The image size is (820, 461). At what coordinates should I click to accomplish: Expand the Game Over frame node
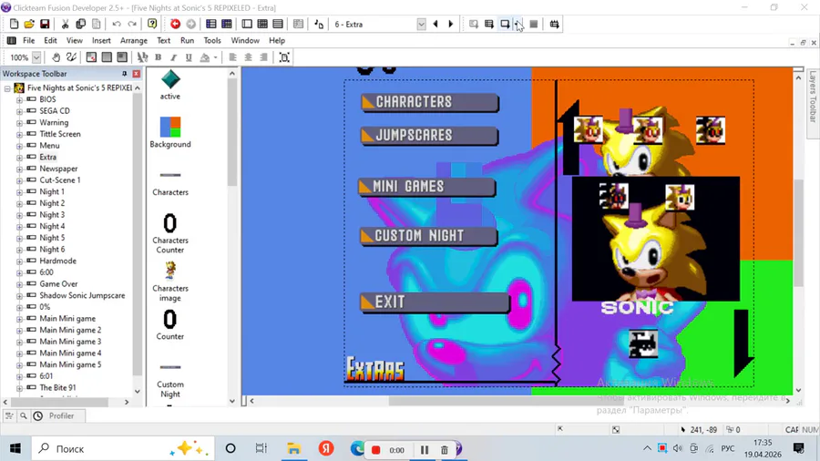pyautogui.click(x=19, y=284)
